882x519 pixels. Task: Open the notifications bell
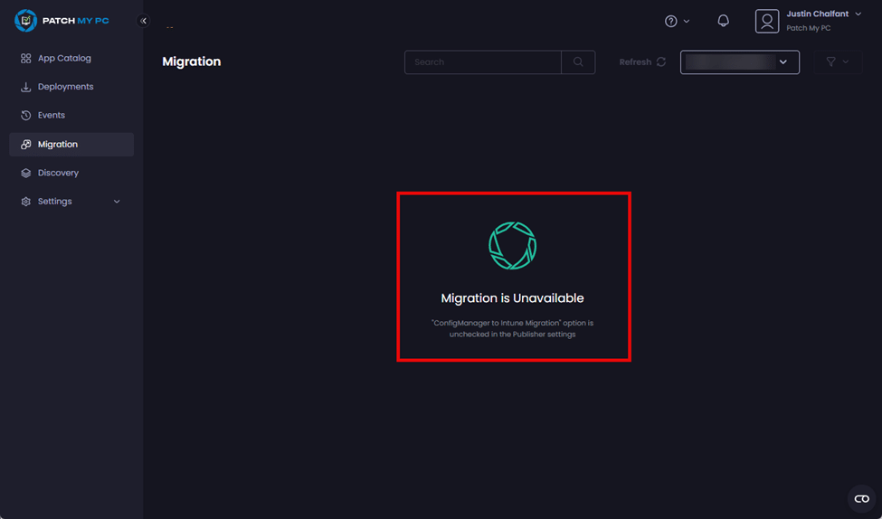723,21
